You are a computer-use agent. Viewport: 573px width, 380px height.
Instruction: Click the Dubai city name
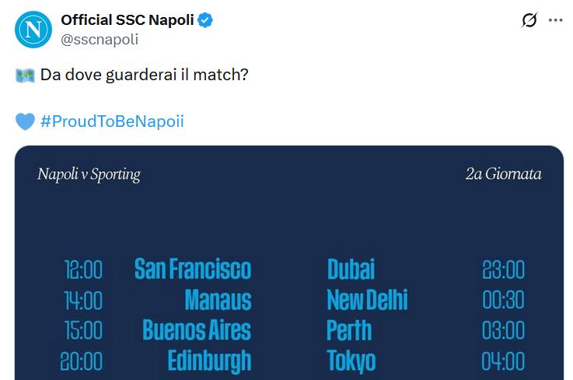tap(351, 269)
